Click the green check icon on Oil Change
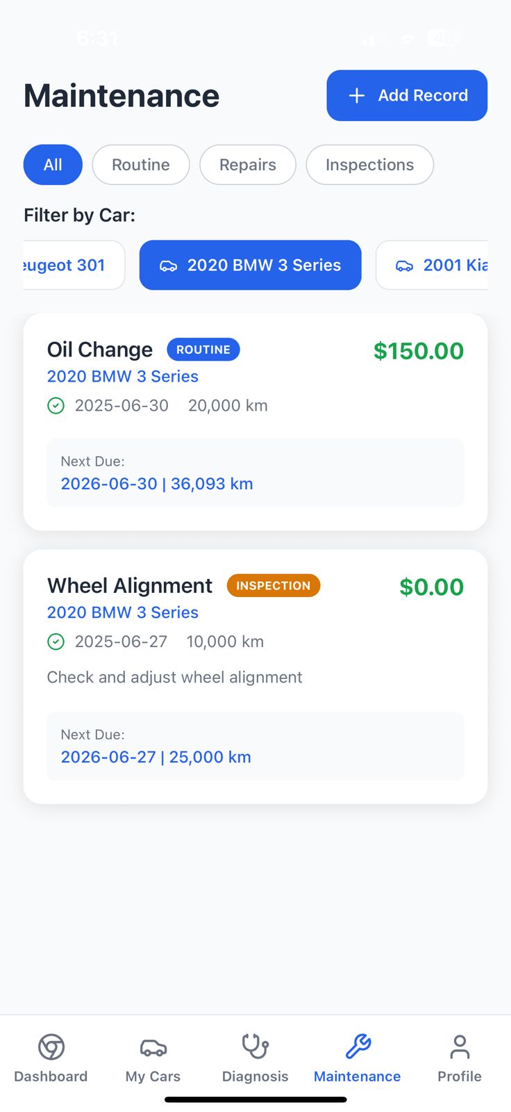 pos(56,406)
